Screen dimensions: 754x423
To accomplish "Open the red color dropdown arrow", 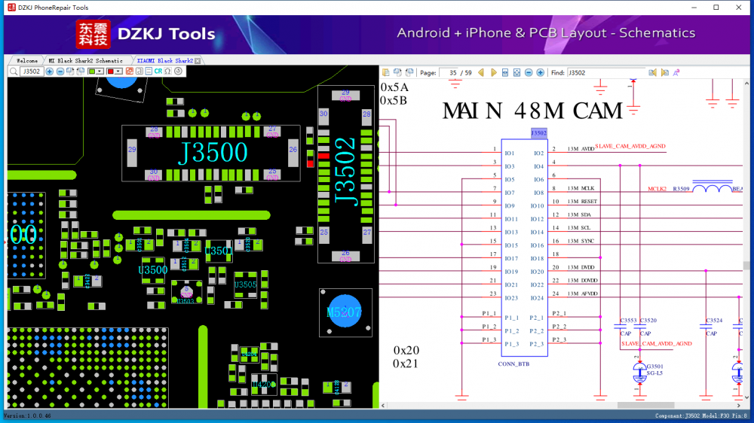I will coord(118,72).
